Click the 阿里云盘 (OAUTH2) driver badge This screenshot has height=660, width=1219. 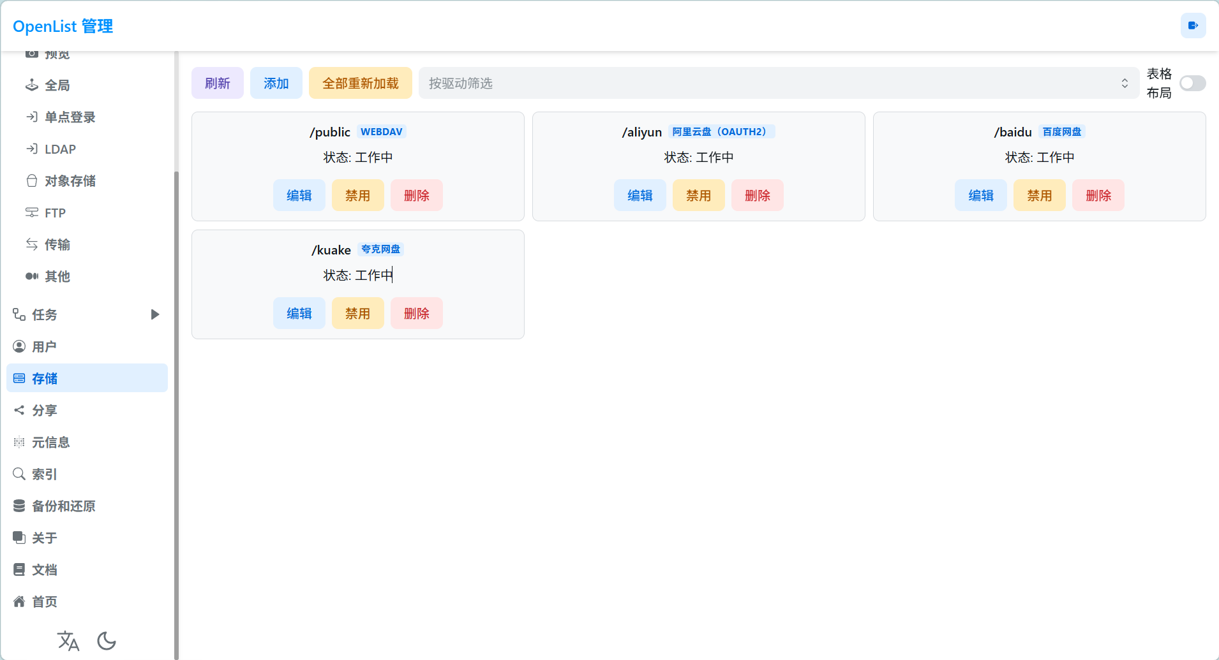(721, 131)
